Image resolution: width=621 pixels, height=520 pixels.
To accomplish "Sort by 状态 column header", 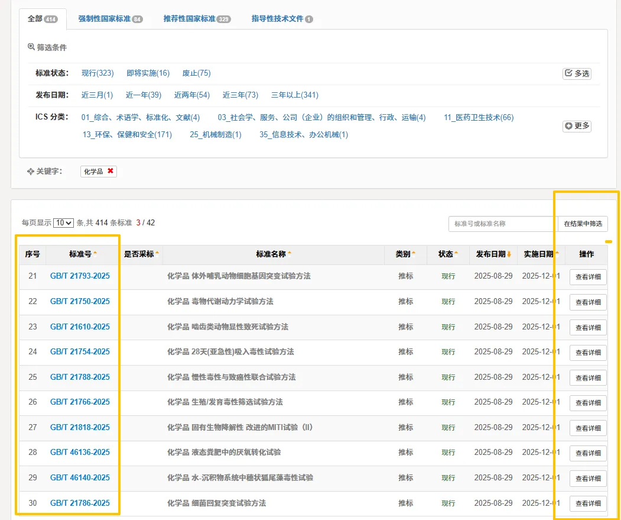I will [x=448, y=254].
